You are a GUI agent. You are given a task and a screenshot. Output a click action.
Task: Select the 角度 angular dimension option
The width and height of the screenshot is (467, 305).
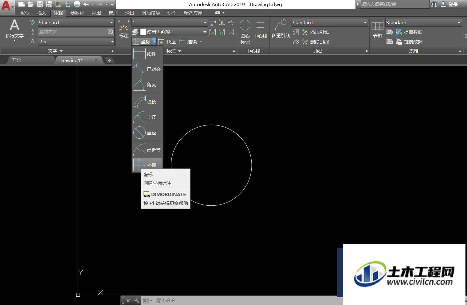click(147, 85)
